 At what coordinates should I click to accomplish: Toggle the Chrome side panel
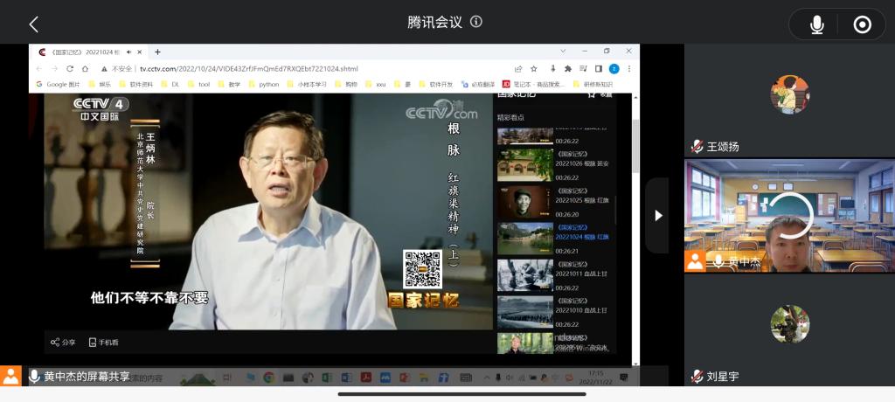598,68
